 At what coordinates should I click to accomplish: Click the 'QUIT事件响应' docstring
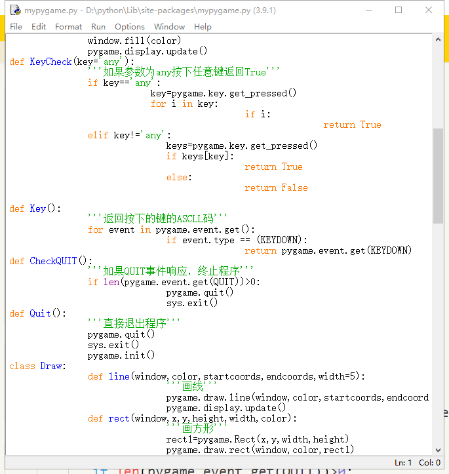(x=170, y=271)
